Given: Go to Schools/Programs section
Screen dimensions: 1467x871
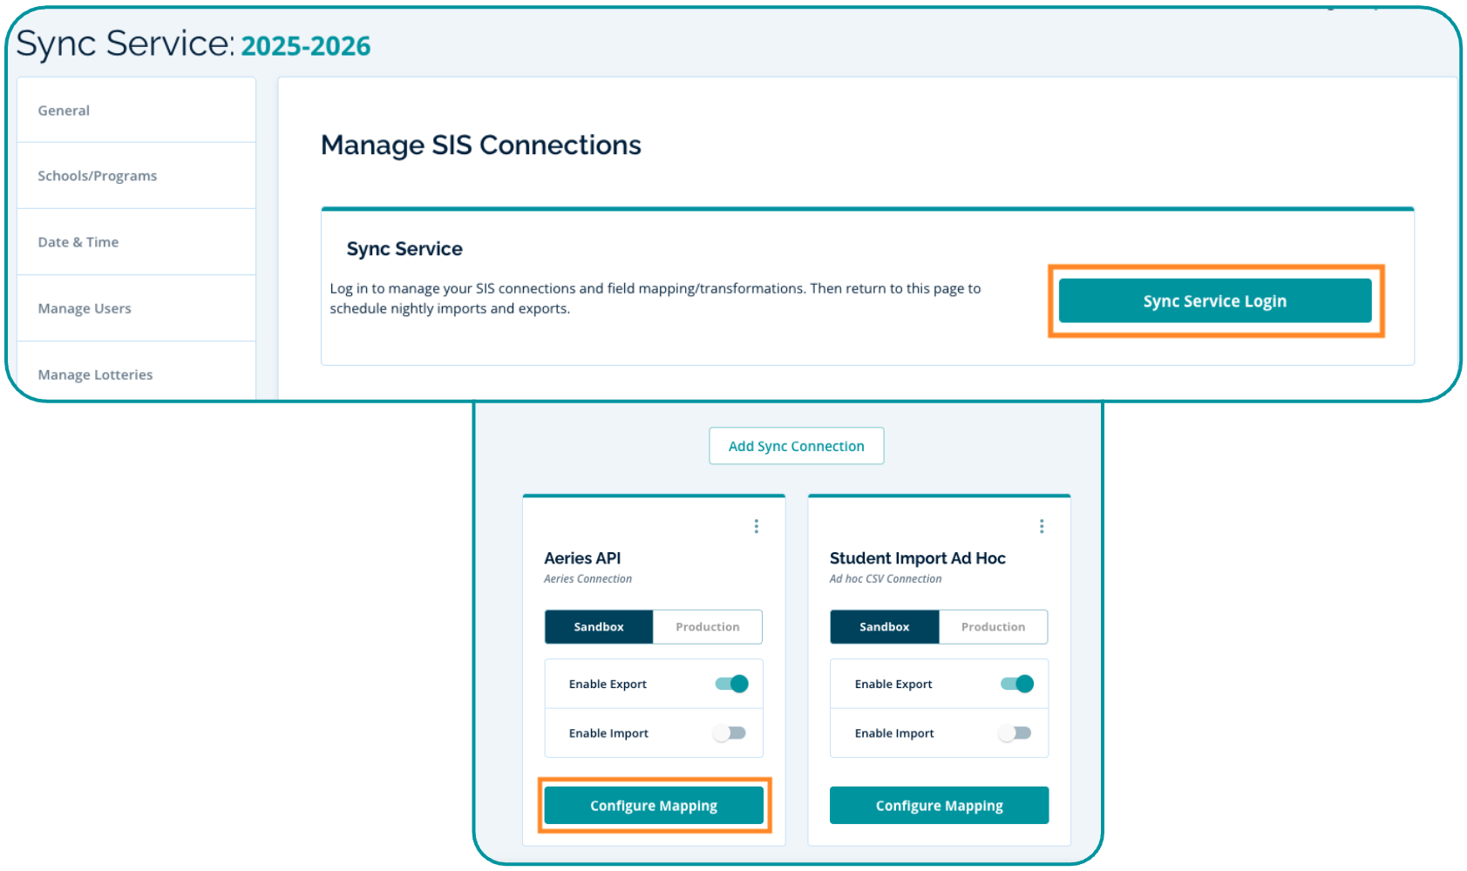Looking at the screenshot, I should coord(98,176).
